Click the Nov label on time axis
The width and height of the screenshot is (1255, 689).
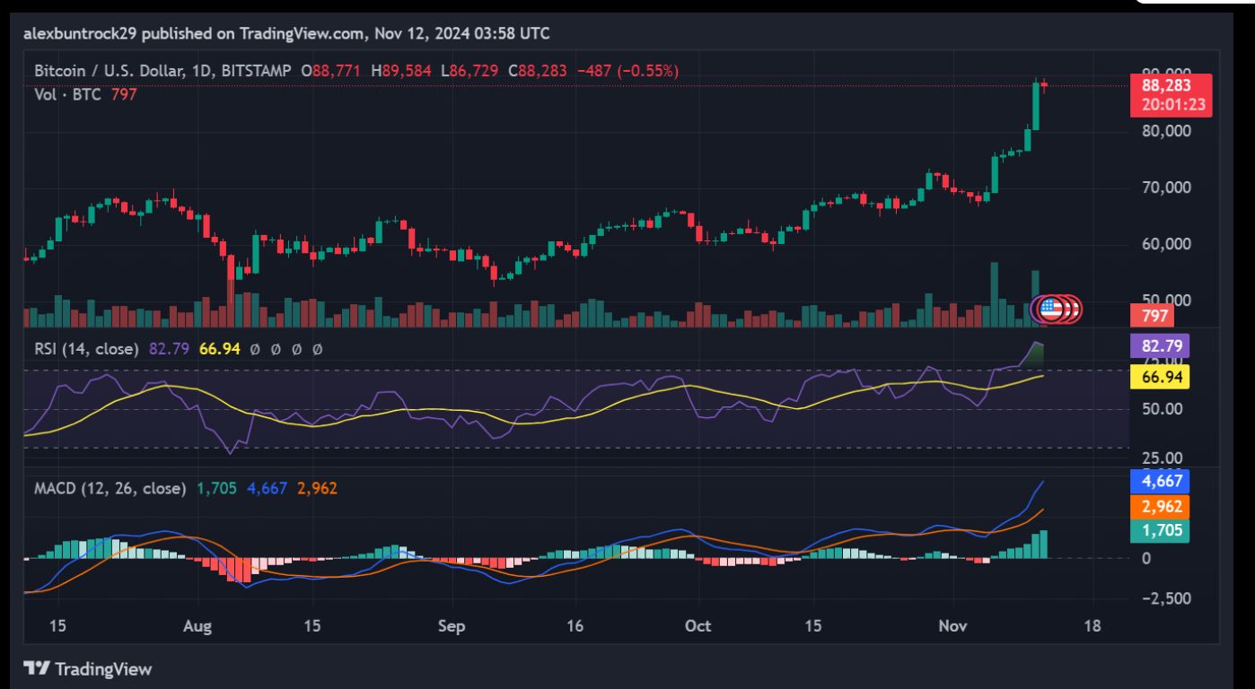(x=951, y=626)
